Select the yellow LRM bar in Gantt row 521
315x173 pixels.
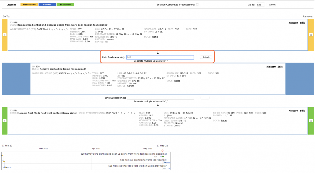click(x=6, y=168)
